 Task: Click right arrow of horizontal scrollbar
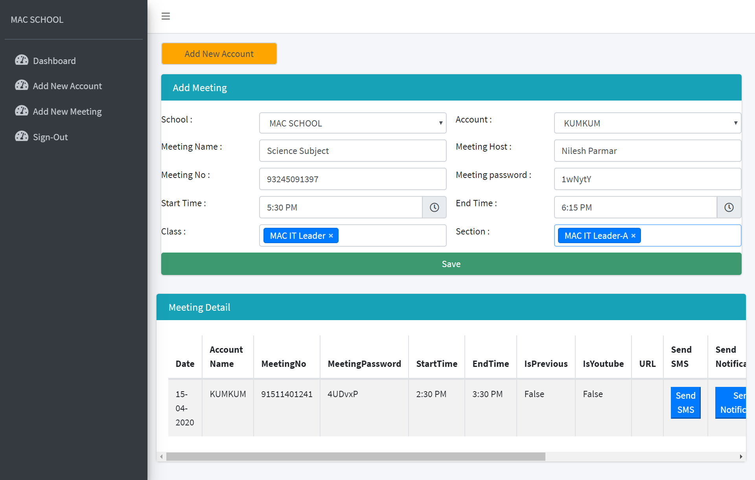tap(741, 456)
